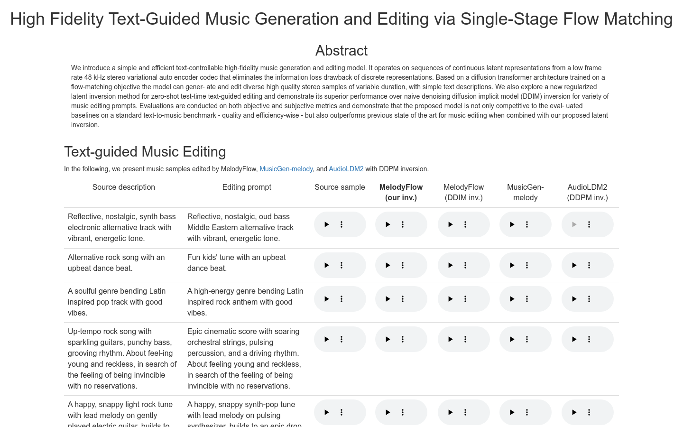
Task: Play the oud bass row source sample
Action: [x=327, y=224]
